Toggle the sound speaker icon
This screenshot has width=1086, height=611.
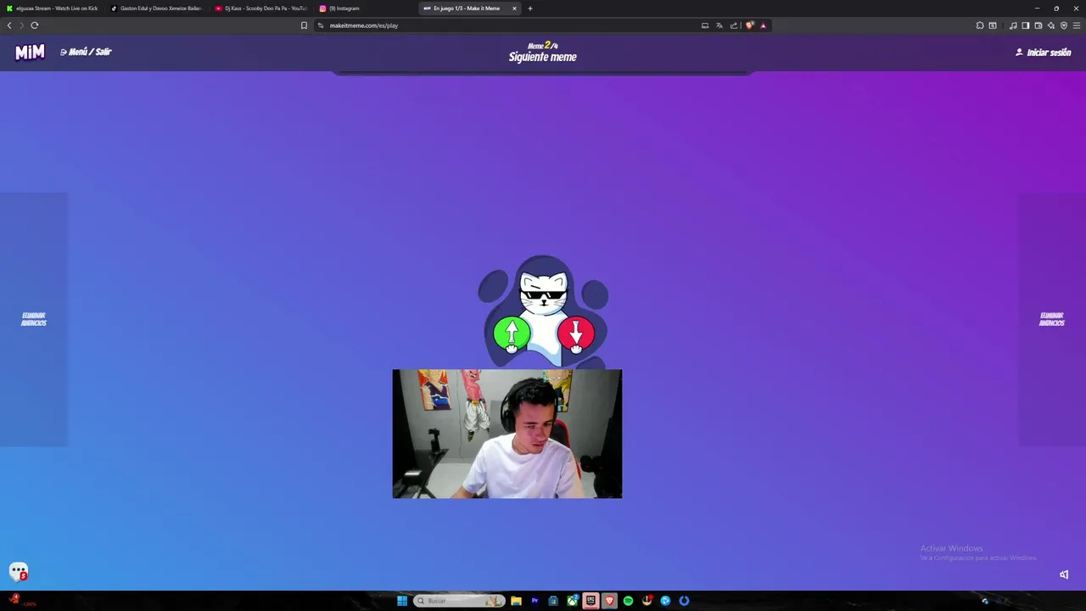tap(1064, 575)
